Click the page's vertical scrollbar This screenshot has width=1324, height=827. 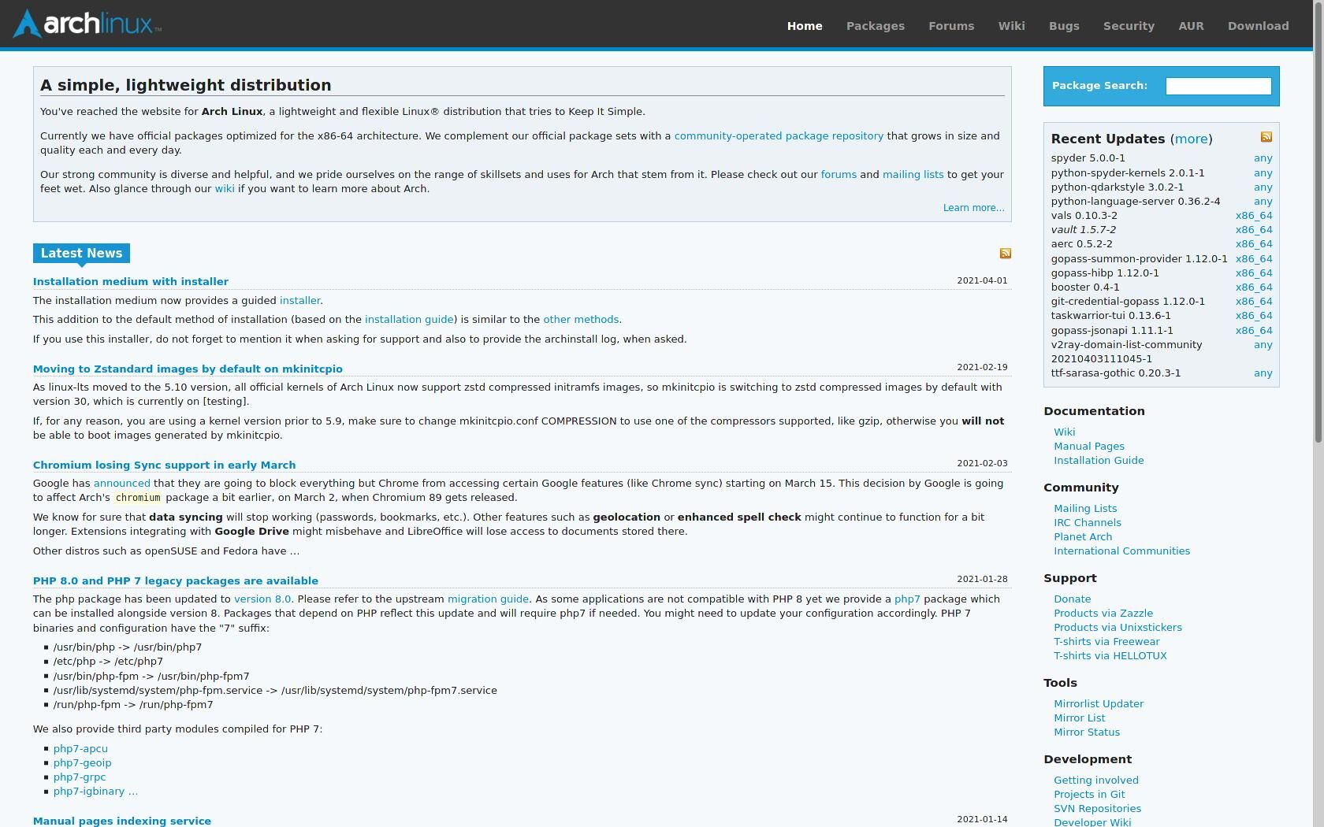1318,236
